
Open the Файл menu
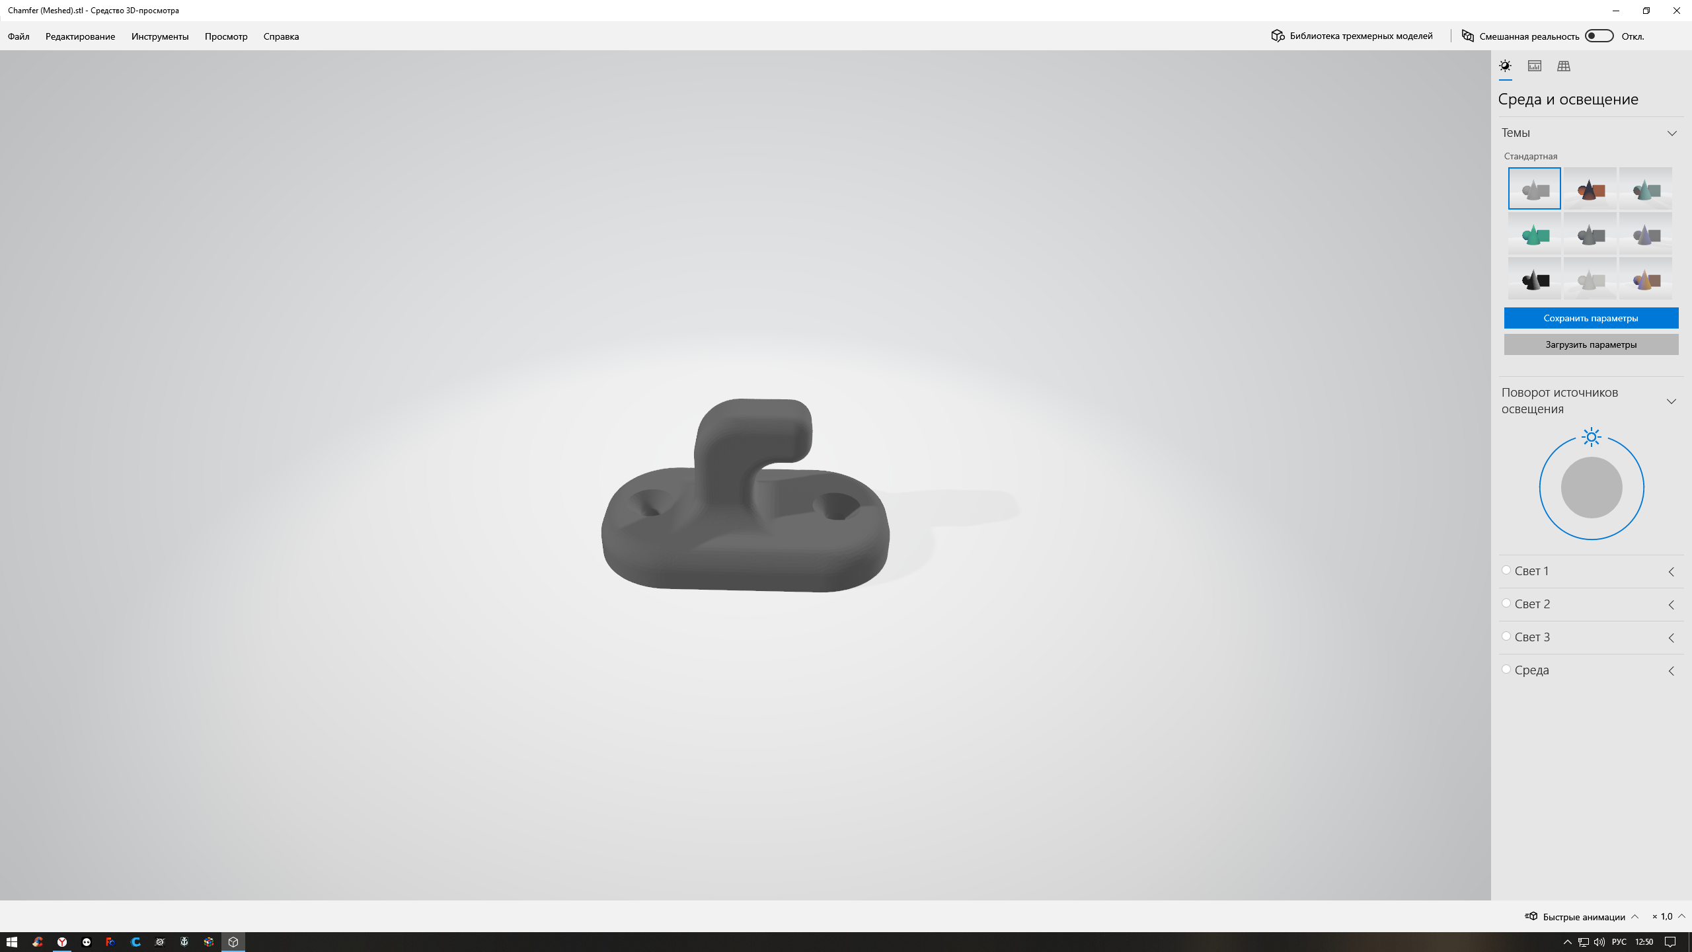click(x=19, y=36)
